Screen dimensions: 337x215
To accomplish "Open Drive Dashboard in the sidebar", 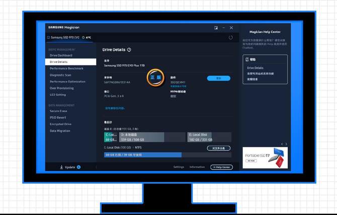I will (61, 55).
